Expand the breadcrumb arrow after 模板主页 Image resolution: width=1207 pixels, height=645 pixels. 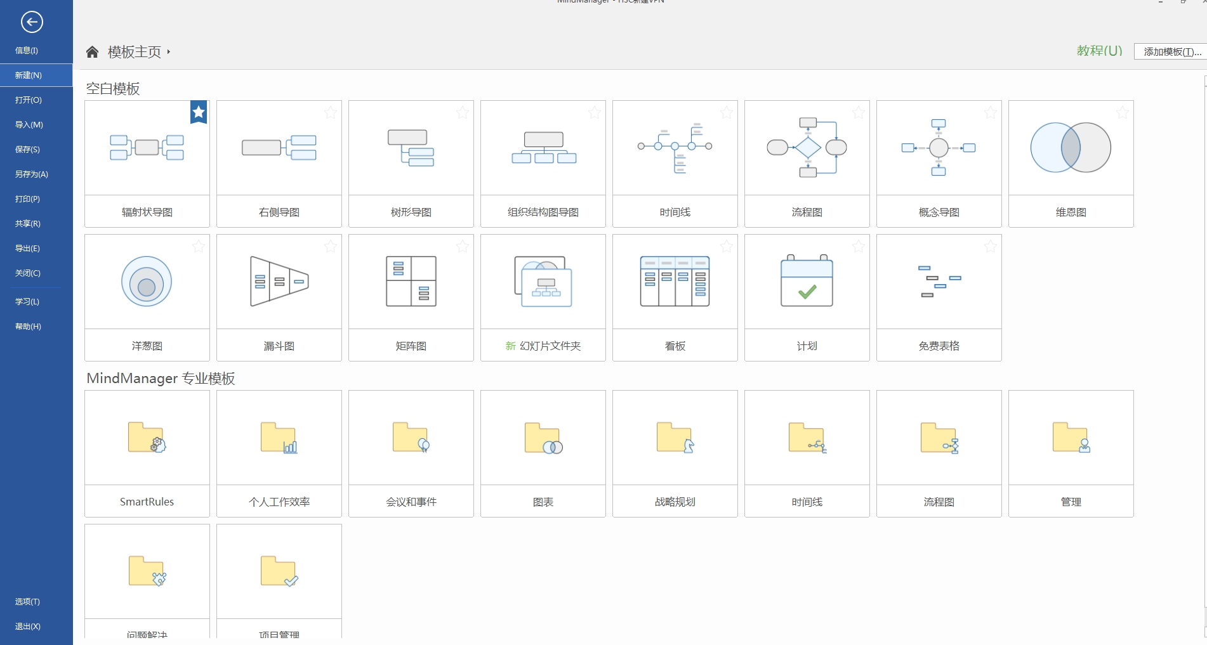(x=169, y=52)
